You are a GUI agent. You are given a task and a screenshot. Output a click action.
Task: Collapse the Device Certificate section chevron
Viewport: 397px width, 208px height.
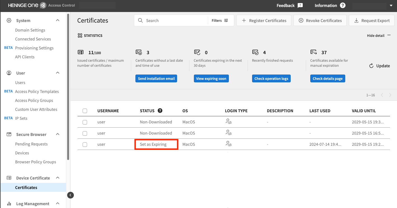click(58, 178)
